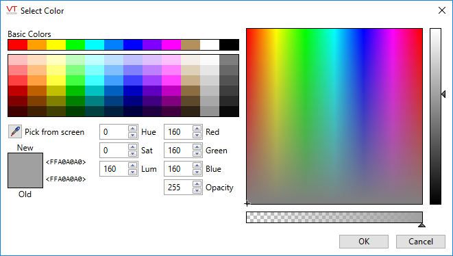The height and width of the screenshot is (256, 453).
Task: Select the pure red basic color swatch
Action: pyautogui.click(x=18, y=45)
